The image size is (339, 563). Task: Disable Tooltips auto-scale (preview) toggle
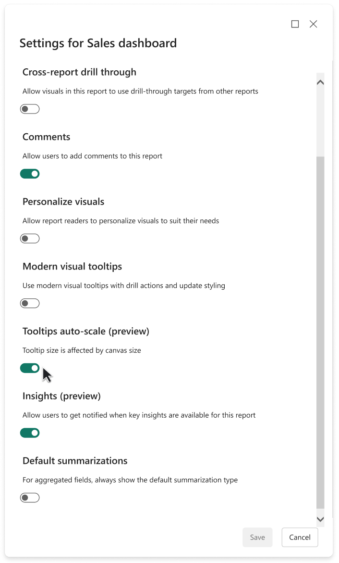pos(30,368)
